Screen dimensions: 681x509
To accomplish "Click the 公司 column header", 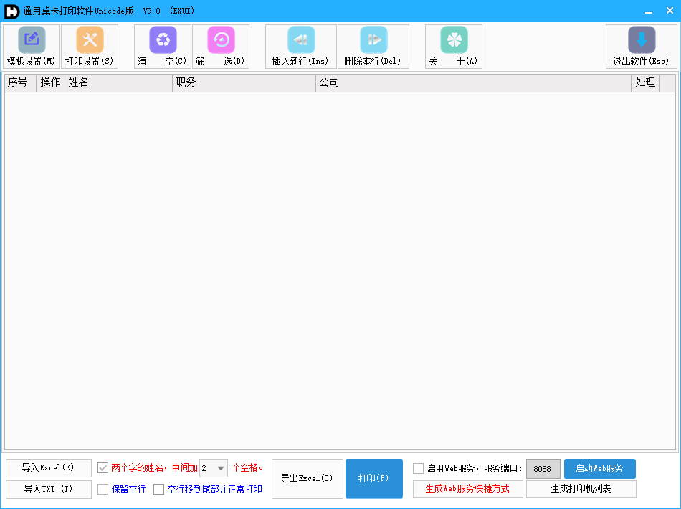I will tap(473, 82).
